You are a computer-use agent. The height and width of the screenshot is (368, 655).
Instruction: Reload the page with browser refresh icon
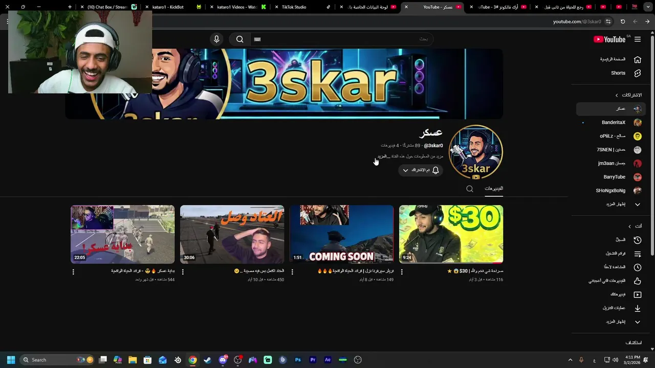[623, 21]
